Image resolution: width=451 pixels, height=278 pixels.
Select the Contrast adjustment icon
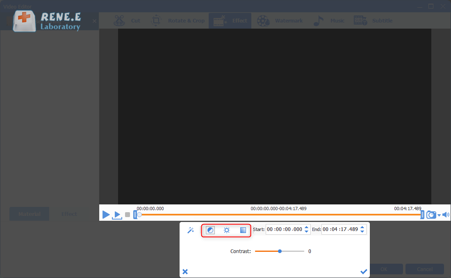click(210, 230)
